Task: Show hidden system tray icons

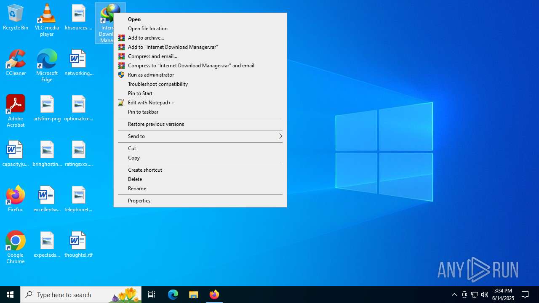Action: click(x=454, y=295)
